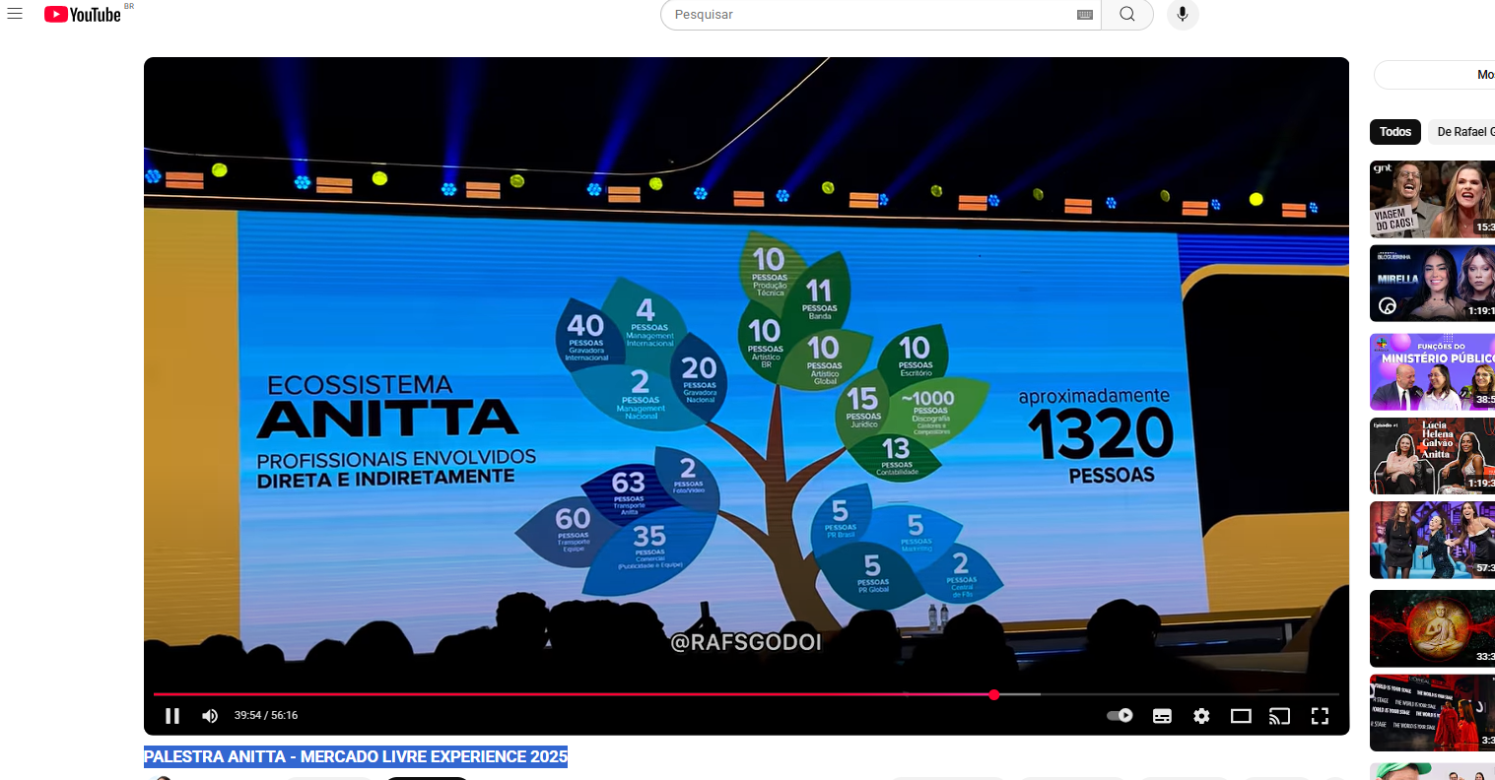The height and width of the screenshot is (780, 1495).
Task: Open the on-screen keyboard in search box
Action: pyautogui.click(x=1085, y=15)
